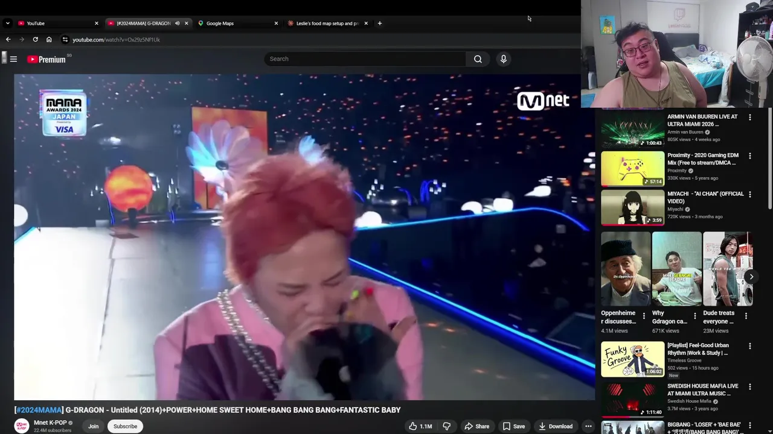Share the G-DRAGON video
This screenshot has height=434, width=773.
[x=476, y=426]
